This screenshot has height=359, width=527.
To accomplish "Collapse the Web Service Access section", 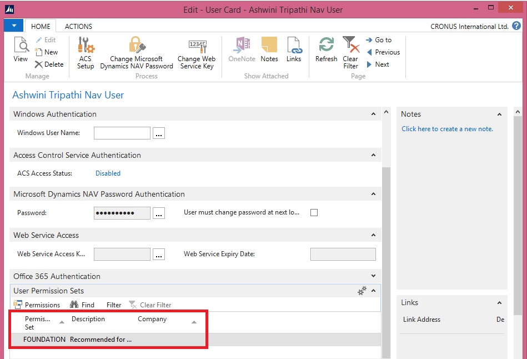I will pos(374,235).
